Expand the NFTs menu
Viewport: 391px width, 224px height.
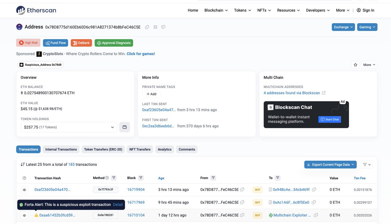coord(264,10)
